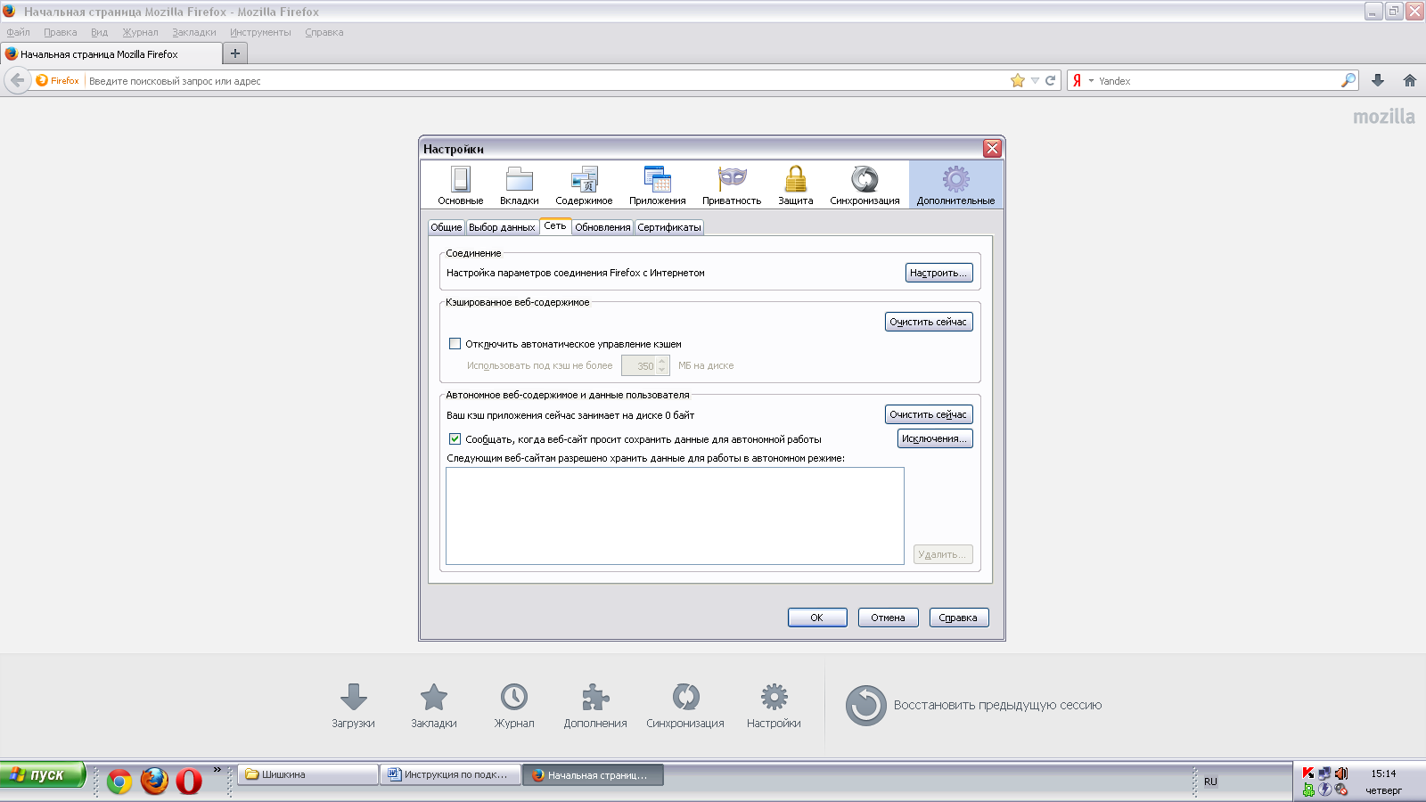Open the Основные settings panel
Viewport: 1426px width, 802px height.
coord(460,185)
